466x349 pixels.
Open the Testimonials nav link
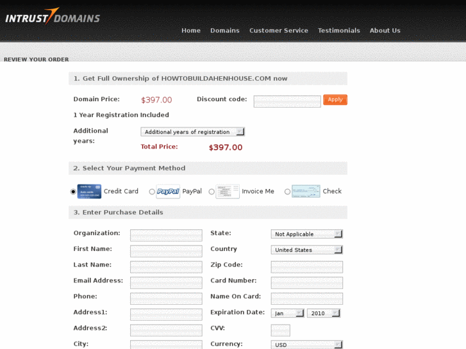pyautogui.click(x=338, y=31)
